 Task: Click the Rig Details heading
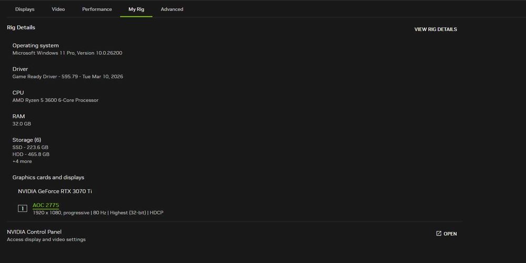point(21,27)
